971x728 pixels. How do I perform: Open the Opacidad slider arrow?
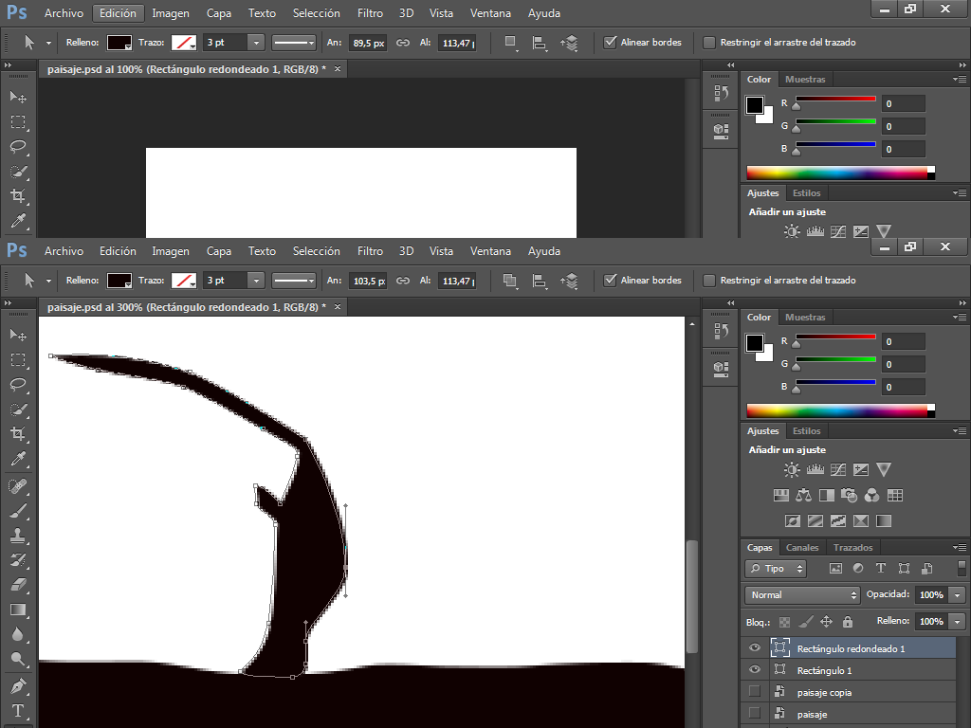pyautogui.click(x=958, y=595)
